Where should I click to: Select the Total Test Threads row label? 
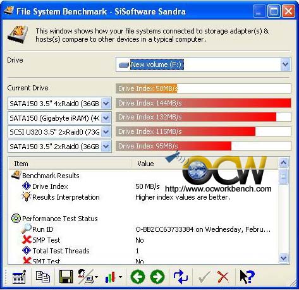pos(61,251)
